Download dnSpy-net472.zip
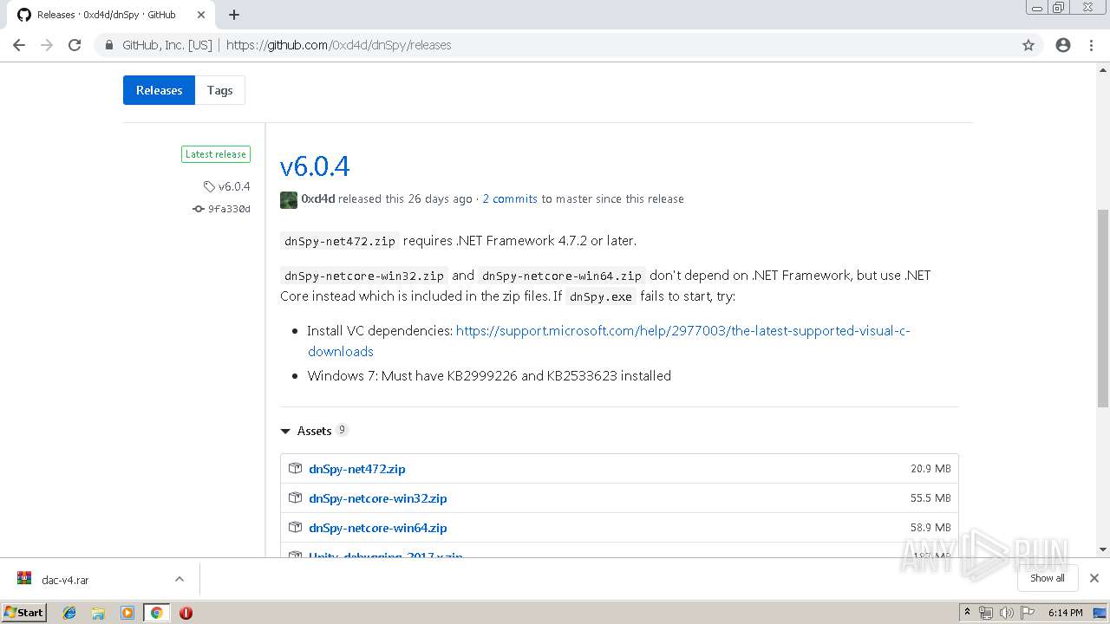The height and width of the screenshot is (624, 1110). 356,469
